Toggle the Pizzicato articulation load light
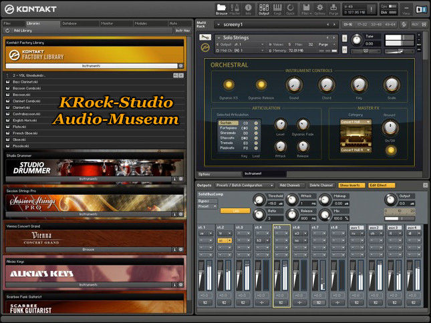The width and height of the screenshot is (431, 323). tap(256, 148)
